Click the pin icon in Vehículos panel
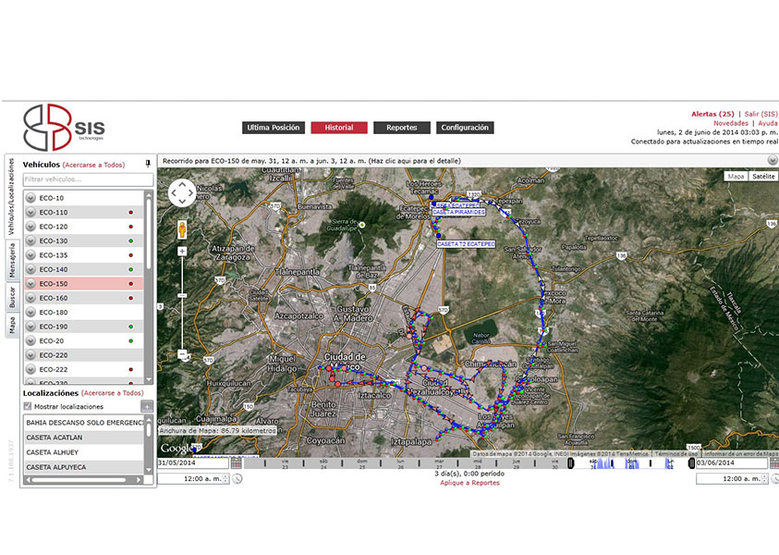 (148, 164)
